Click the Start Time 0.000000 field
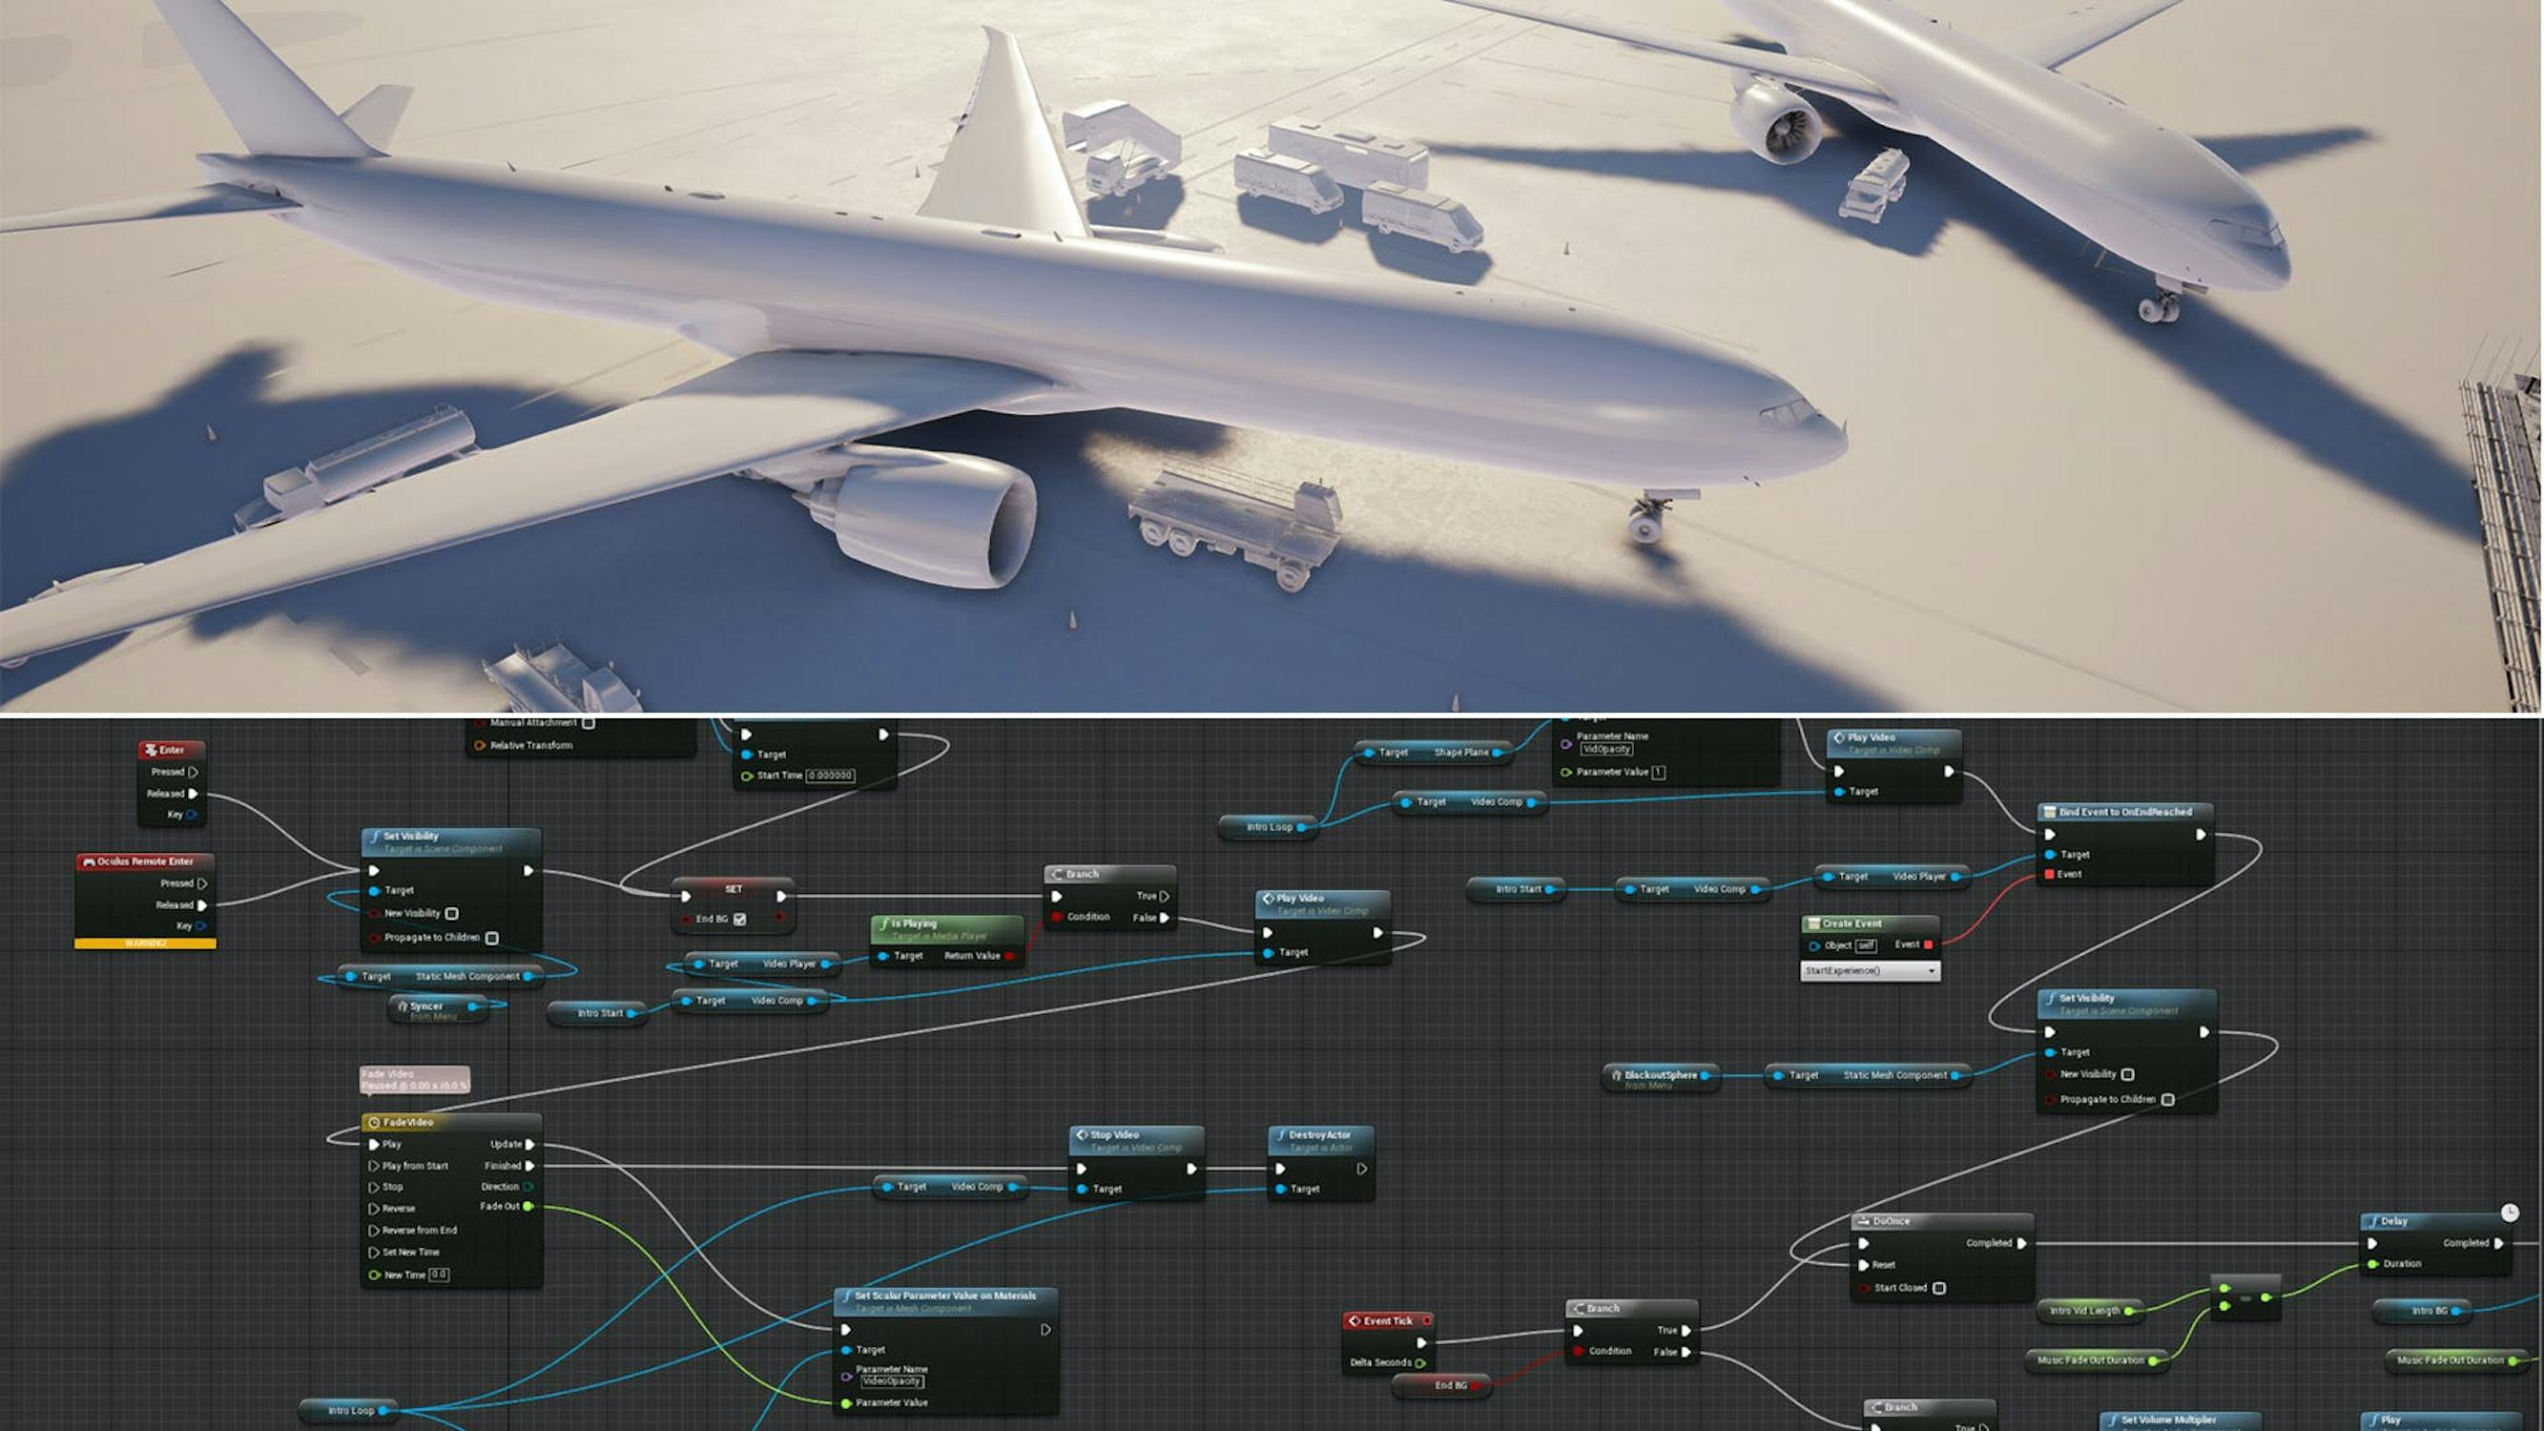The width and height of the screenshot is (2544, 1431). 830,777
